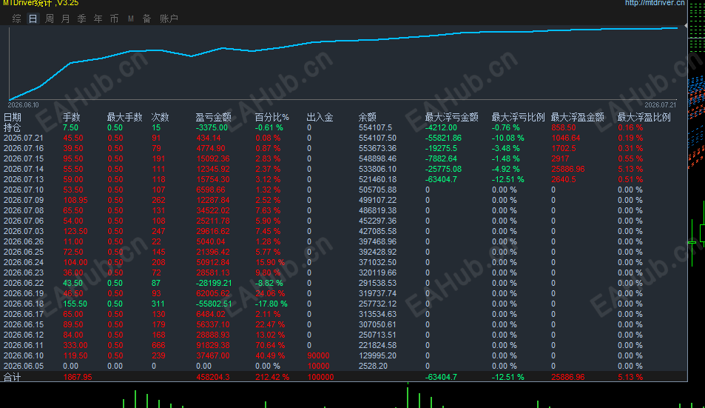Image resolution: width=705 pixels, height=408 pixels.
Task: Click the 手数 column header
Action: (71, 118)
